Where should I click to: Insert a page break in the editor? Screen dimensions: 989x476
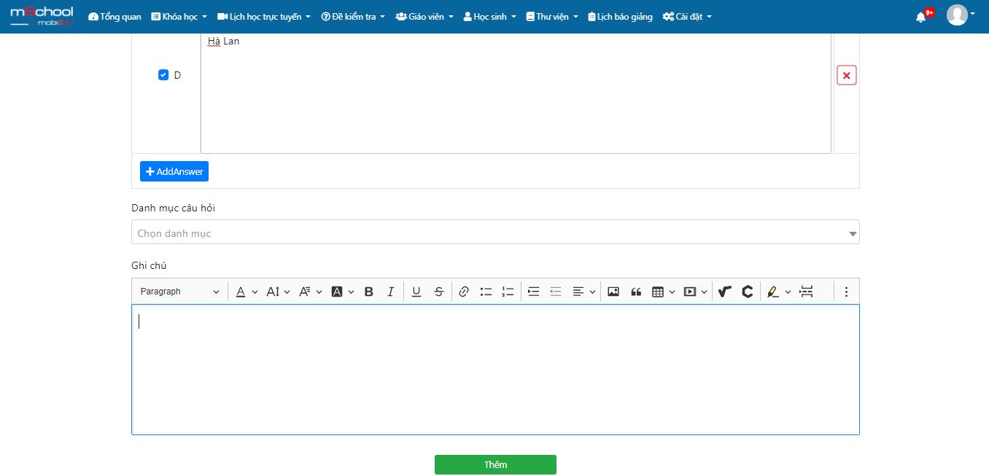tap(806, 292)
